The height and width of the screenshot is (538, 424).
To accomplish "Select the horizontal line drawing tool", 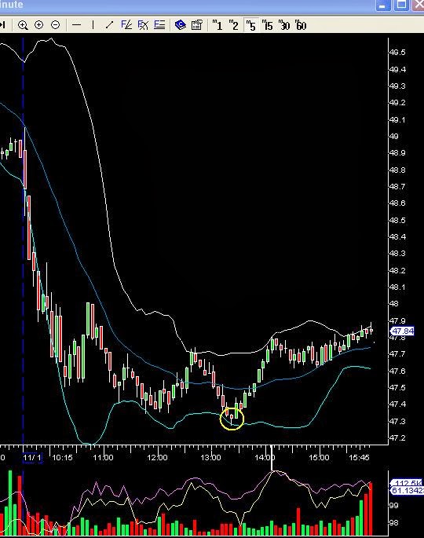I will pyautogui.click(x=76, y=25).
